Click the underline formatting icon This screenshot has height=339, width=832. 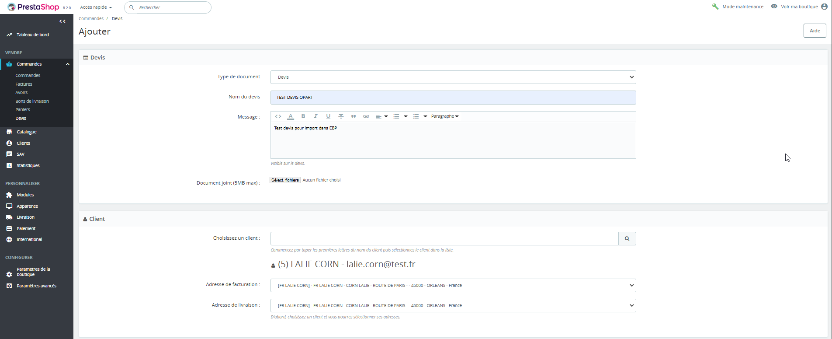328,116
